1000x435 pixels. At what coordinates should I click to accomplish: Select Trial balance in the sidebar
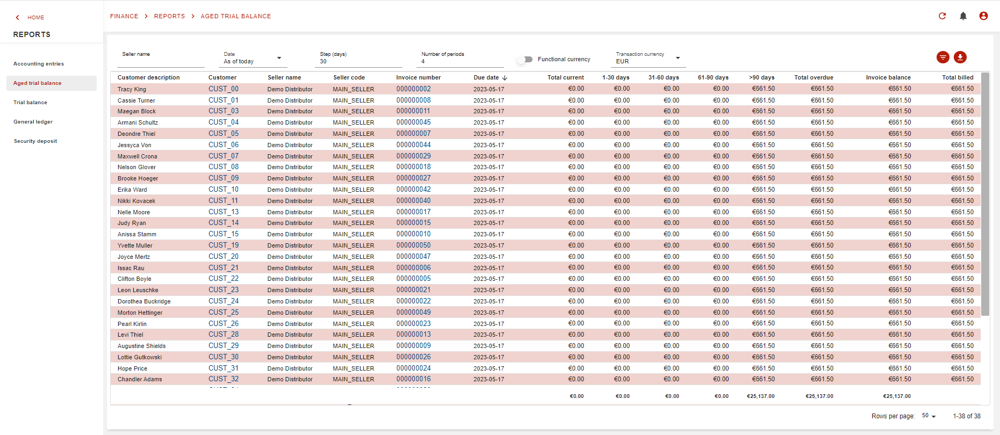click(x=30, y=103)
